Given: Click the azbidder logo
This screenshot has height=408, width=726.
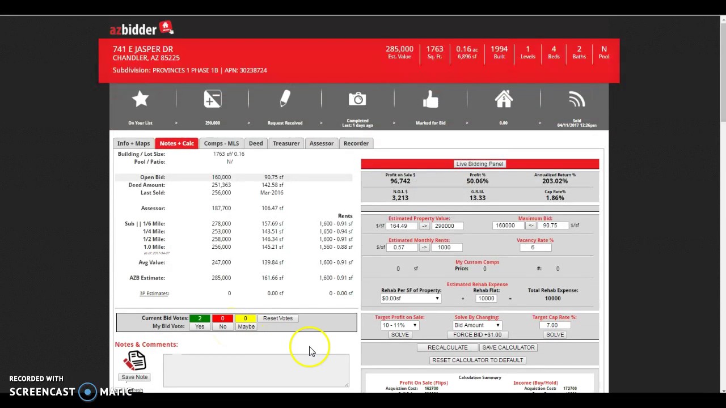Looking at the screenshot, I should (142, 28).
